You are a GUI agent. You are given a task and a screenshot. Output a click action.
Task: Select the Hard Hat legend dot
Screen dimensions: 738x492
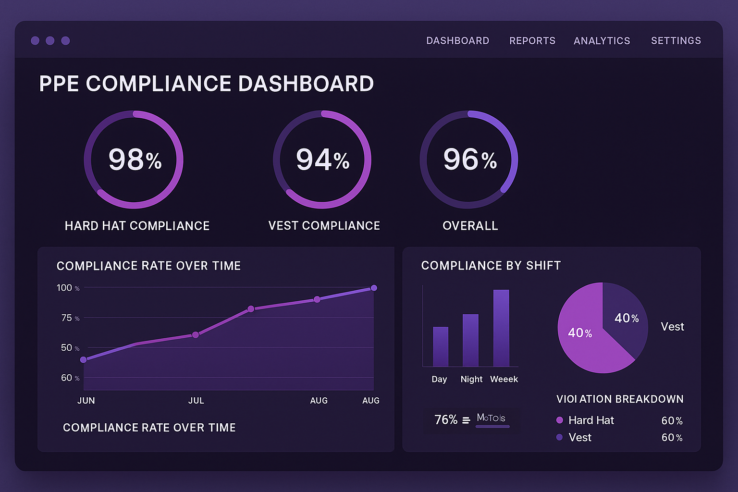(x=559, y=420)
